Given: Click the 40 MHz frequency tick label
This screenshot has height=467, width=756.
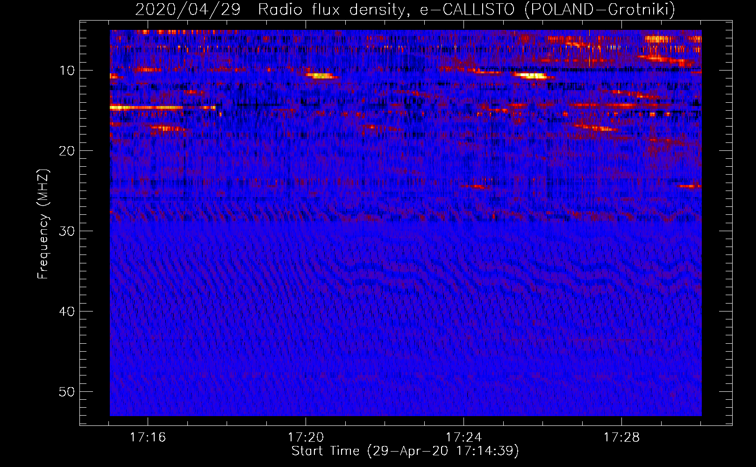Looking at the screenshot, I should (x=67, y=311).
